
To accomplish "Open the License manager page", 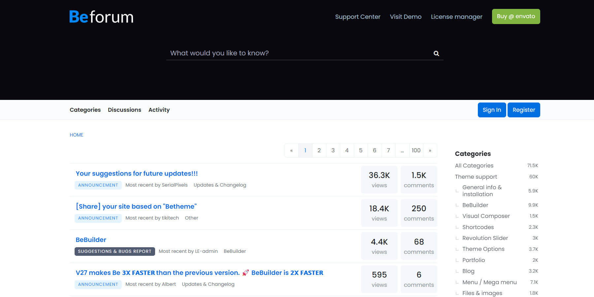I will point(456,16).
